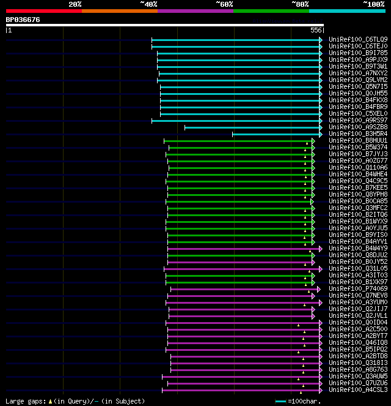Select the UniRef100_Q7NEV8 label
391x406 pixels.
pyautogui.click(x=358, y=295)
